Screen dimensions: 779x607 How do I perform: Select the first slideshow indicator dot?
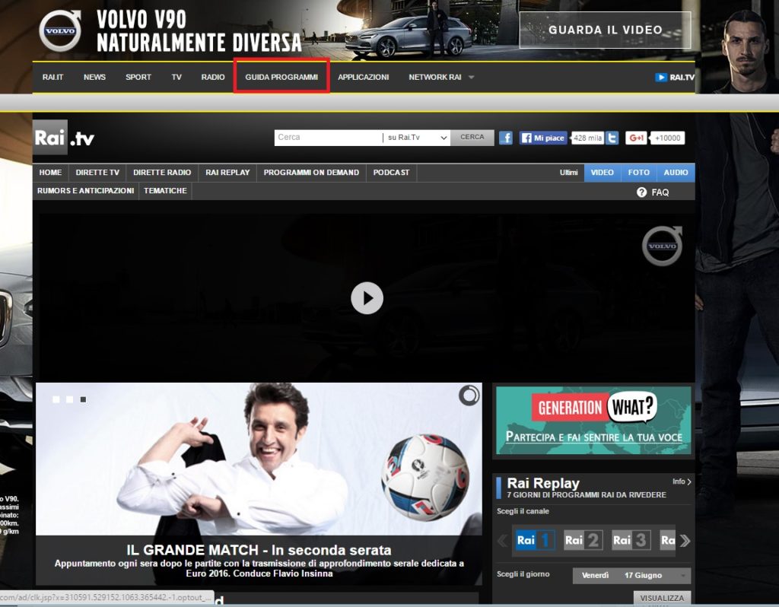pos(56,399)
